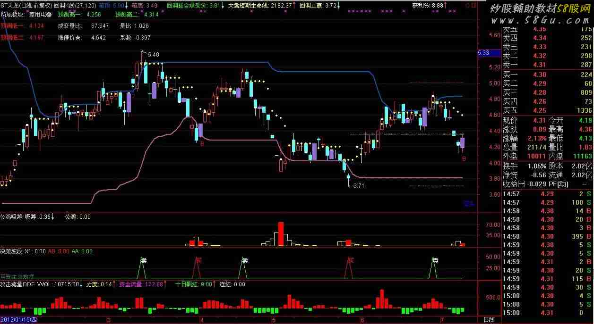Click the 卖一 4.31 ask row
Viewport: 594px width, 324px height.
(x=547, y=65)
